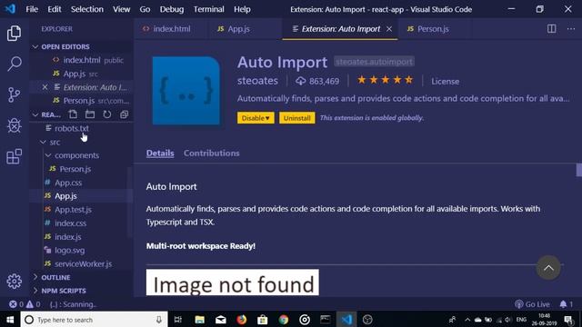Expand the NPM Scripts section
This screenshot has width=582, height=327.
tap(81, 291)
